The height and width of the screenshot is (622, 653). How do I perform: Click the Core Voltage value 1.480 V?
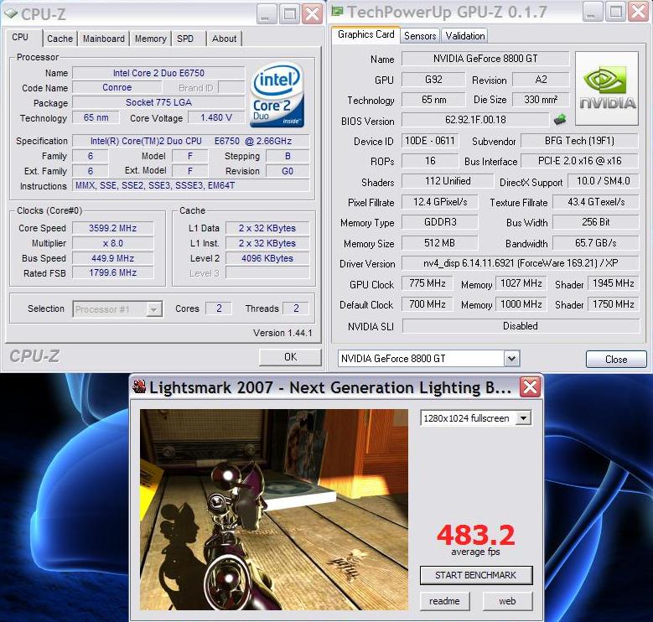coord(215,118)
